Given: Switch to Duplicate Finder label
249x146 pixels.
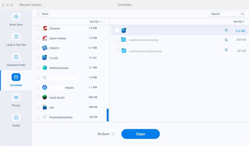Looking at the screenshot, I should point(16,65).
